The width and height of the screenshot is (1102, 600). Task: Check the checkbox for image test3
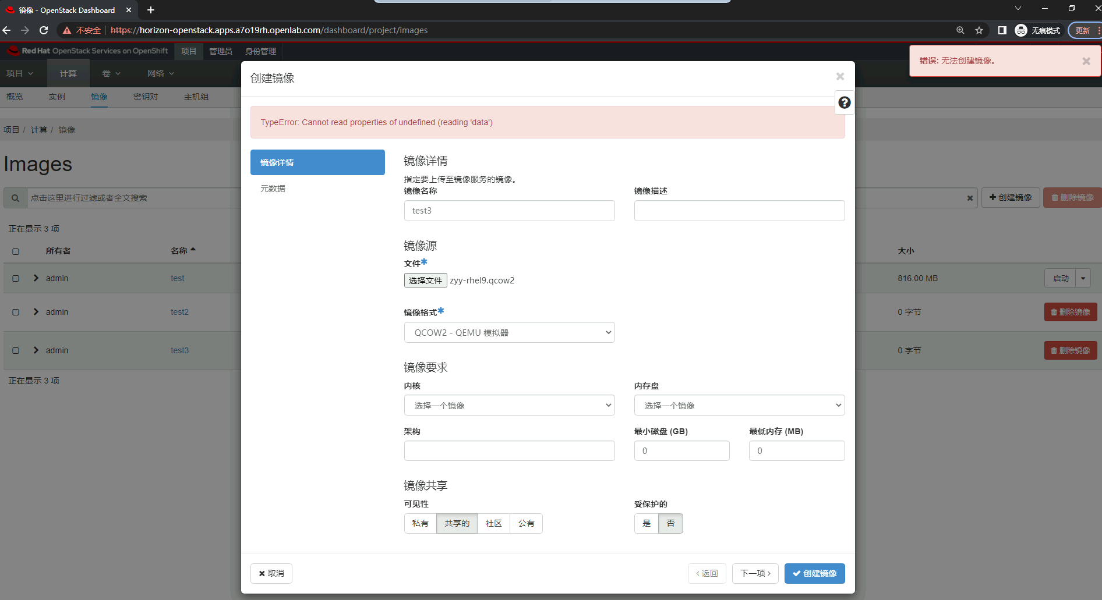pos(16,351)
